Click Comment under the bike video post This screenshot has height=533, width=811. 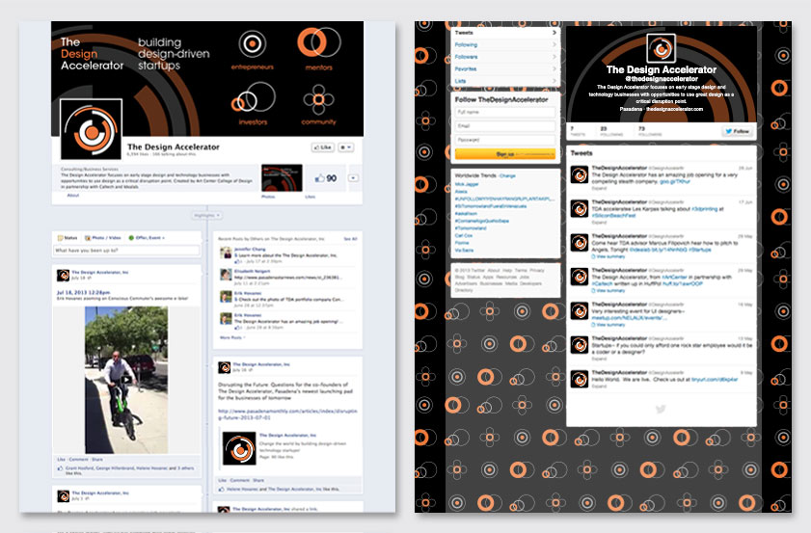(x=79, y=459)
